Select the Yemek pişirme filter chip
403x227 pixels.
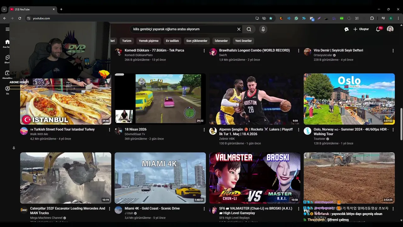pyautogui.click(x=149, y=41)
